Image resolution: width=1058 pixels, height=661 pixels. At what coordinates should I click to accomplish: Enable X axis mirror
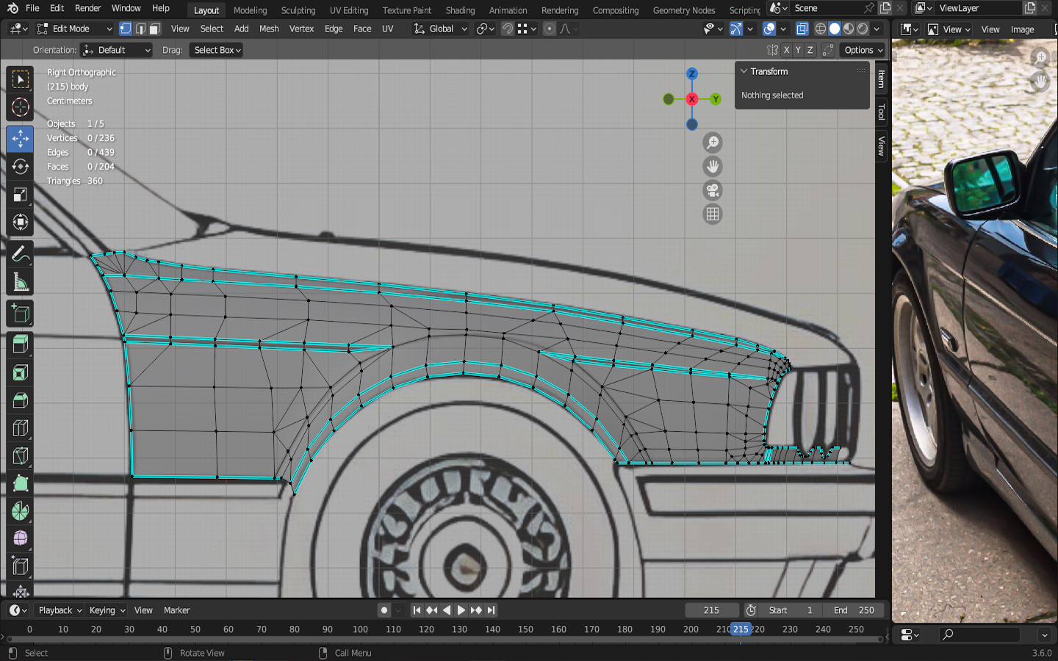[786, 50]
